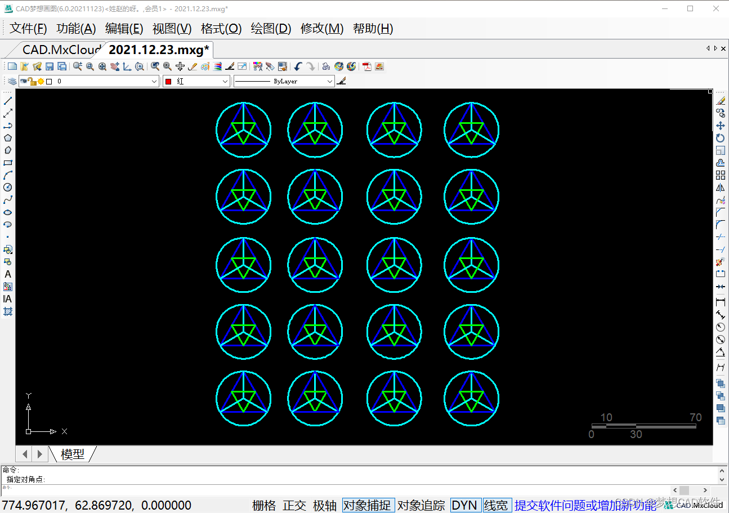Toggle layer 0 lock icon
Viewport: 729px width, 513px height.
coord(32,82)
